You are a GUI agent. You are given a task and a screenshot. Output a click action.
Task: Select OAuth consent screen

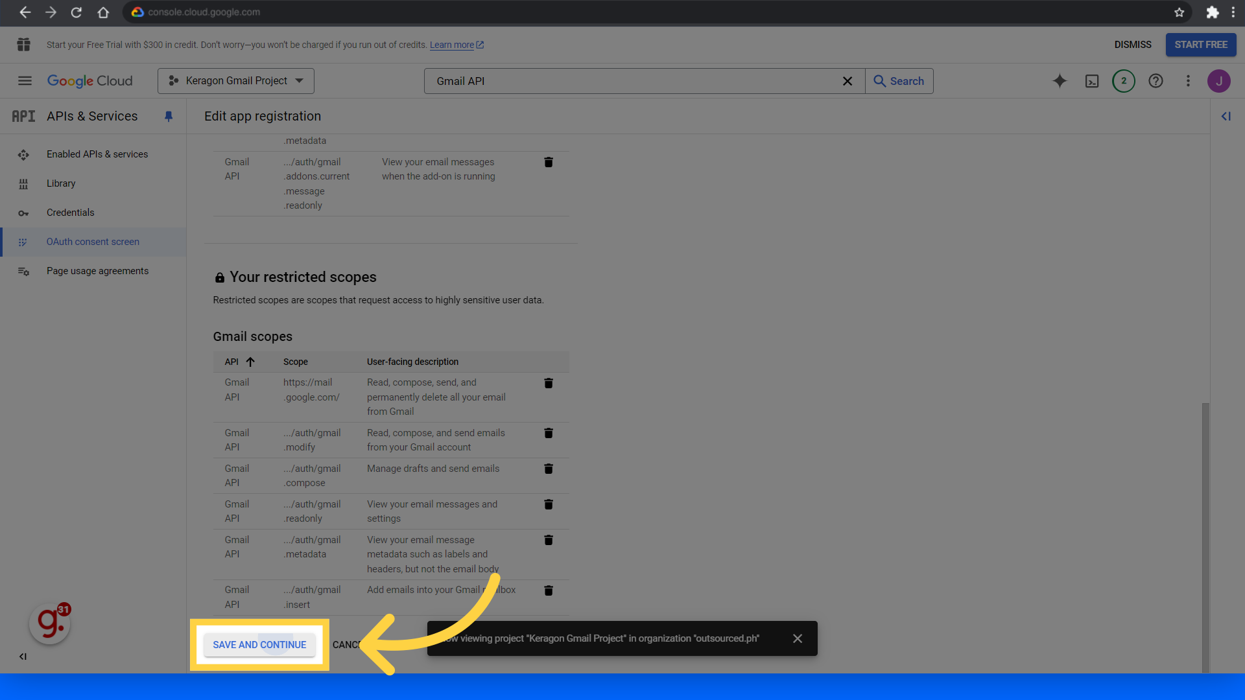click(93, 242)
